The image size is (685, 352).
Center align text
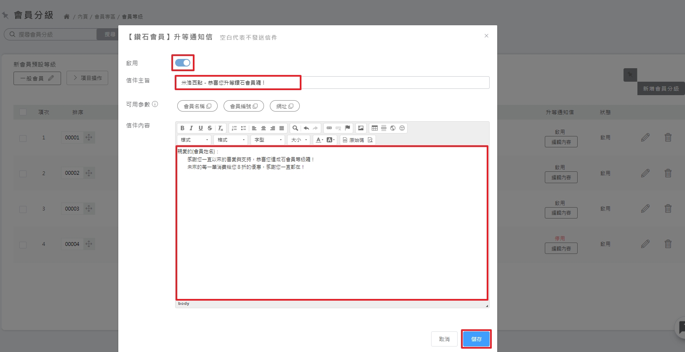(264, 128)
